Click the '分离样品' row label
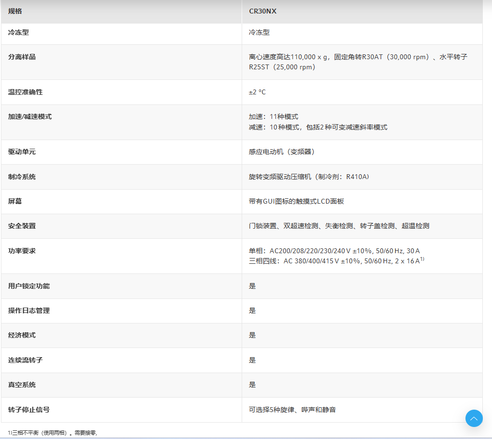The width and height of the screenshot is (492, 439). point(22,57)
